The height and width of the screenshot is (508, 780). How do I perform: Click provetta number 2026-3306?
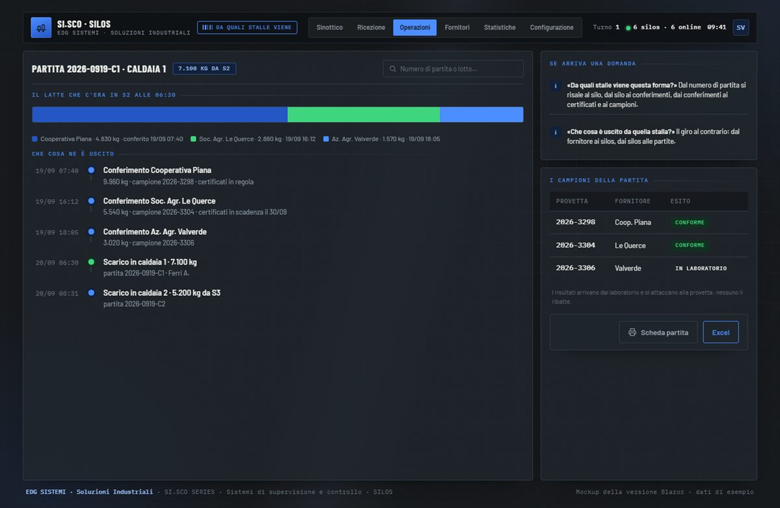point(575,269)
